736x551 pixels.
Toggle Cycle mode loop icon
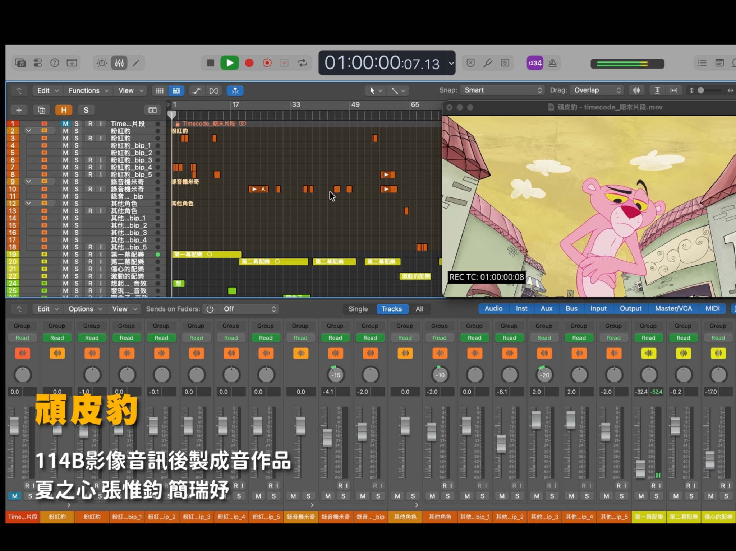coord(303,63)
